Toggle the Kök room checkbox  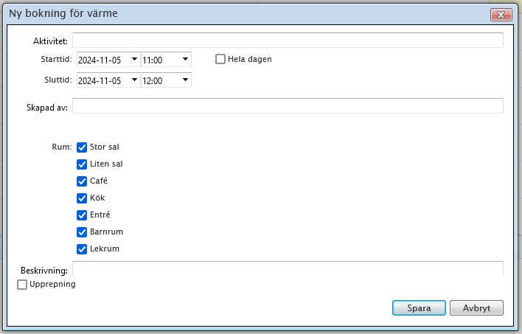(x=82, y=198)
